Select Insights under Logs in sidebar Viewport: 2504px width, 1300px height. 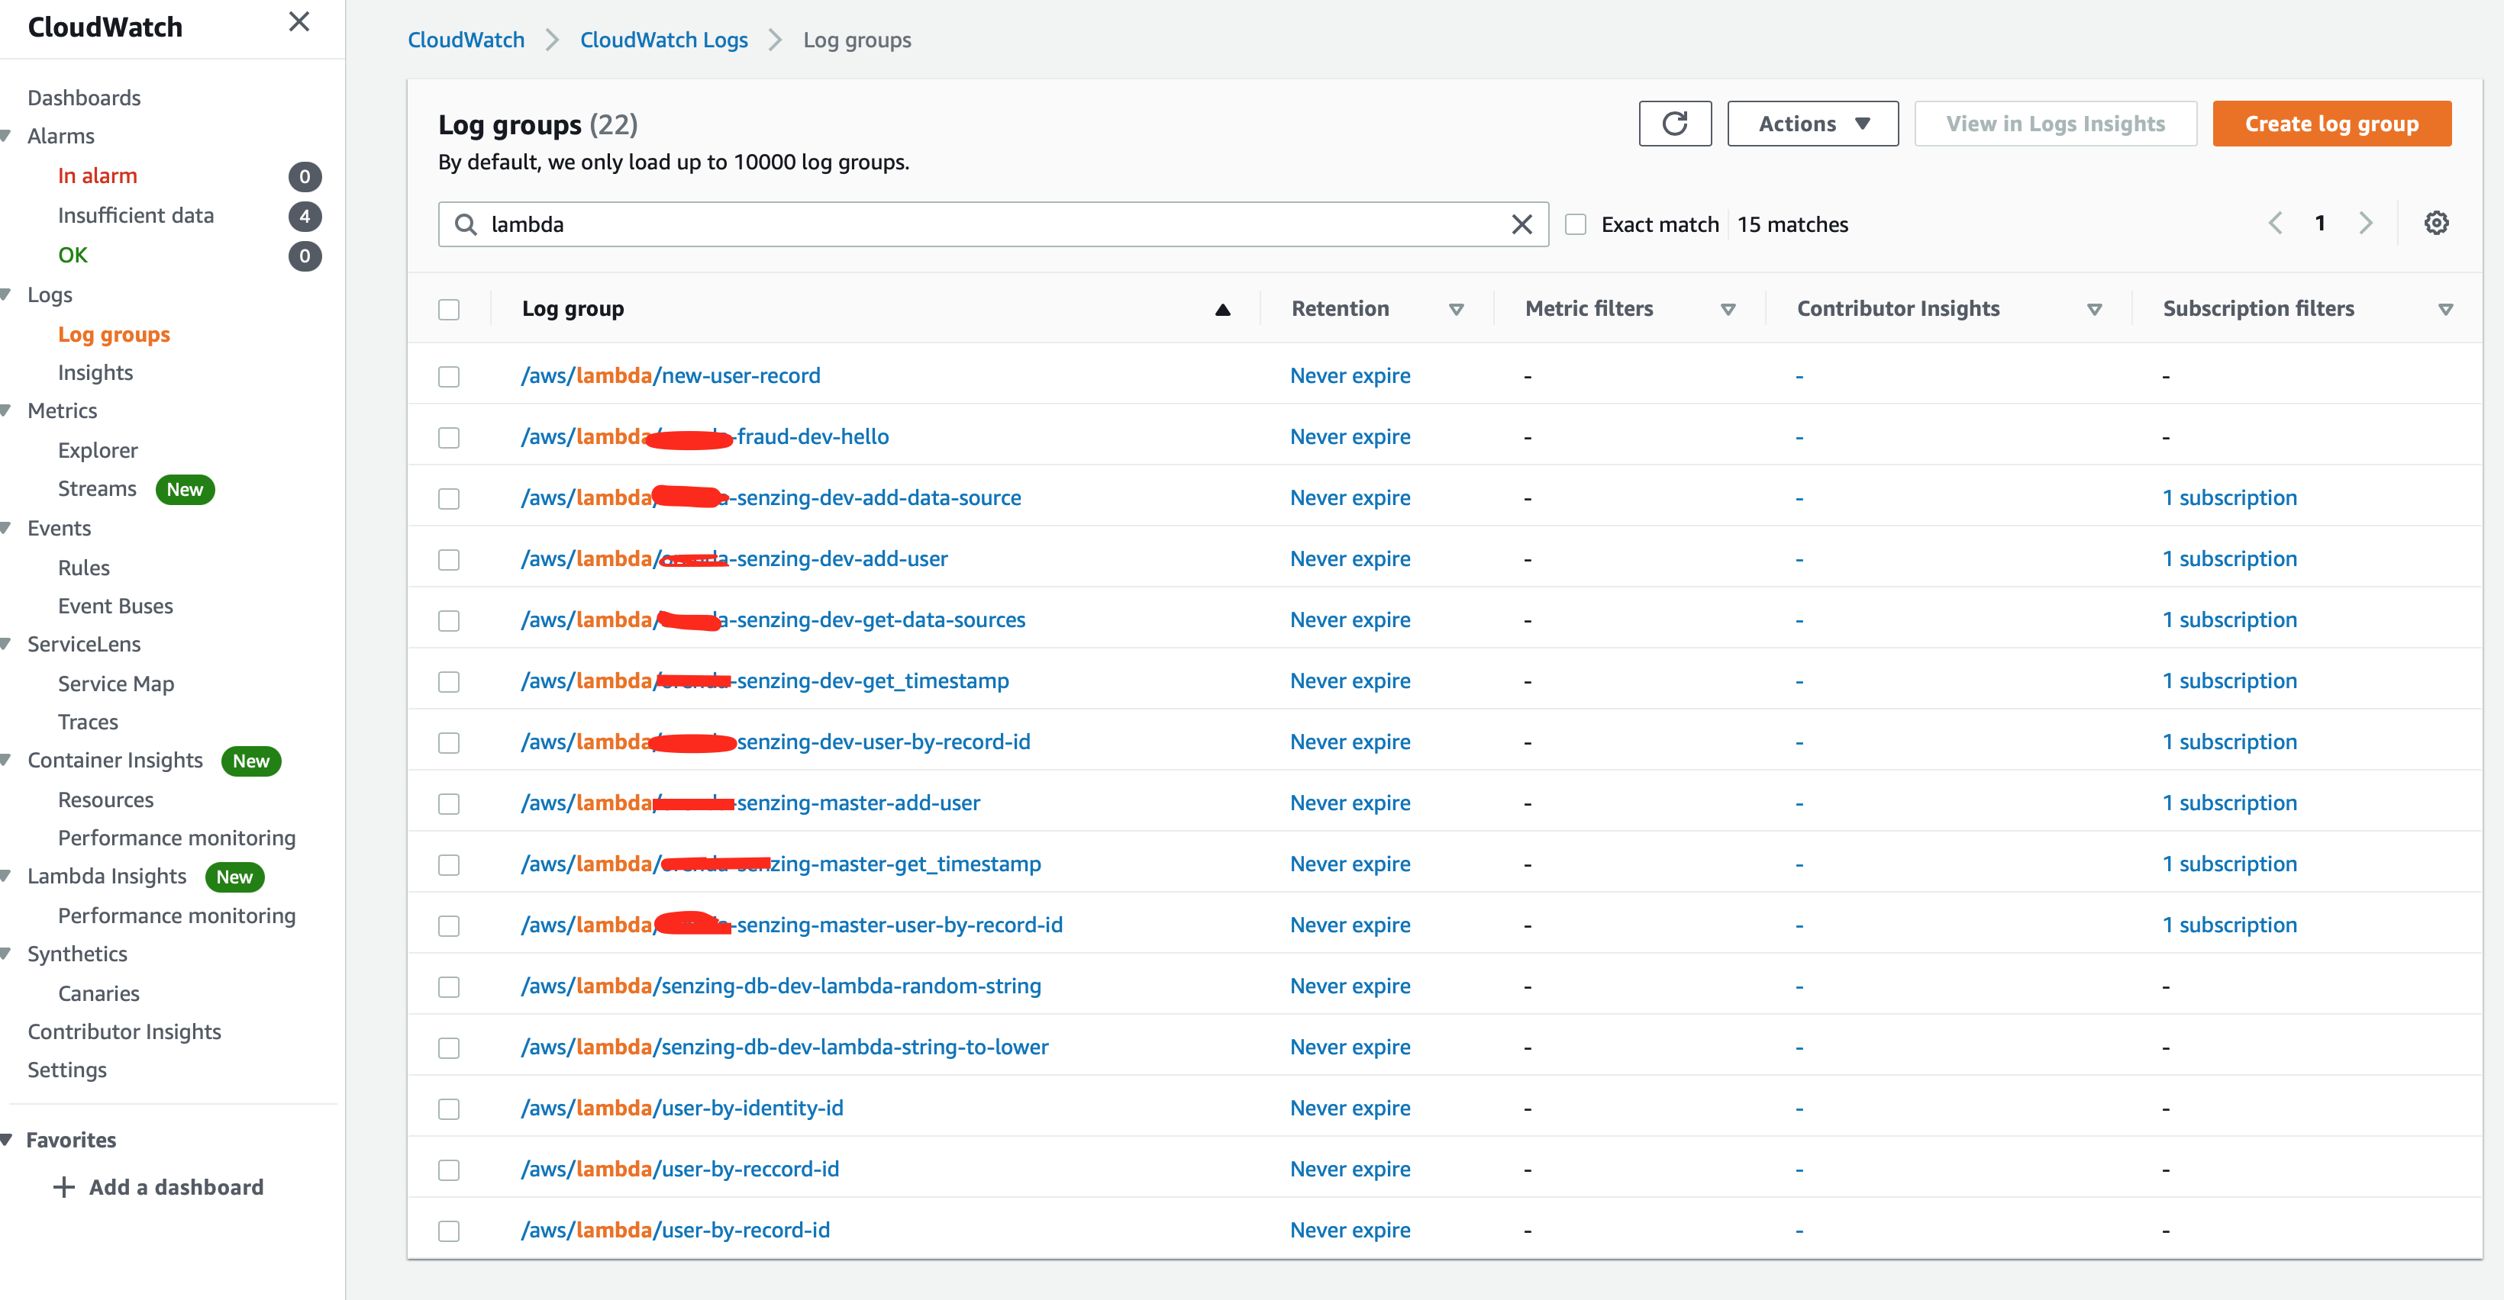point(95,372)
